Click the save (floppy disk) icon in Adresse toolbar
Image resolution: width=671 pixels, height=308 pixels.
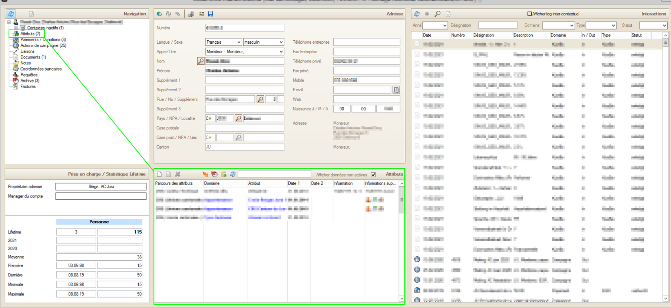pyautogui.click(x=211, y=14)
